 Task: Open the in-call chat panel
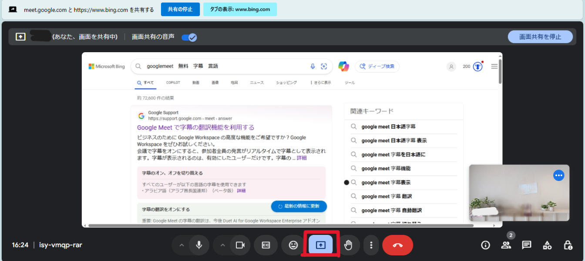(526, 245)
